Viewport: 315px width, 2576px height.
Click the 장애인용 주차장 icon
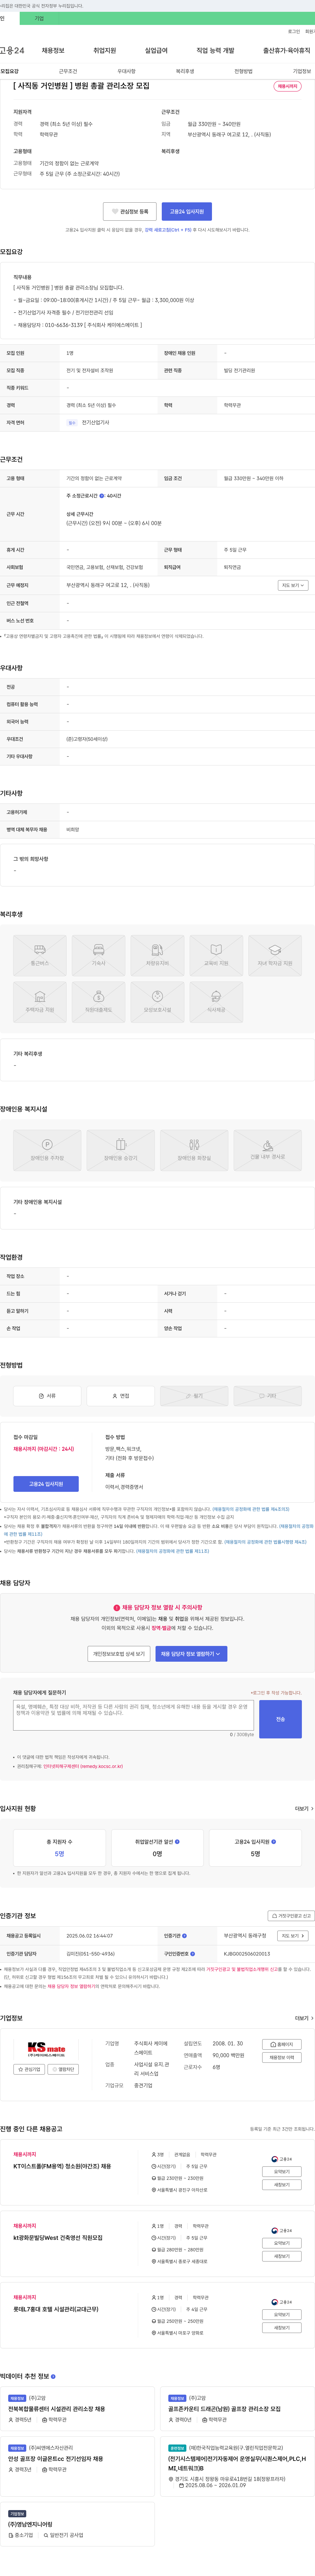[47, 1150]
